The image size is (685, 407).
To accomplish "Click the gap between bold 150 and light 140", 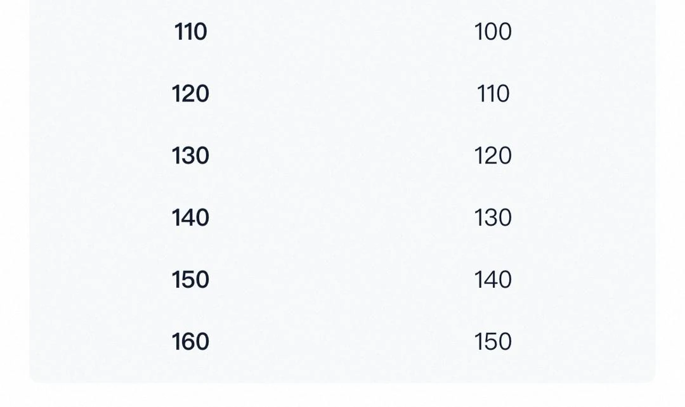I will pos(342,280).
